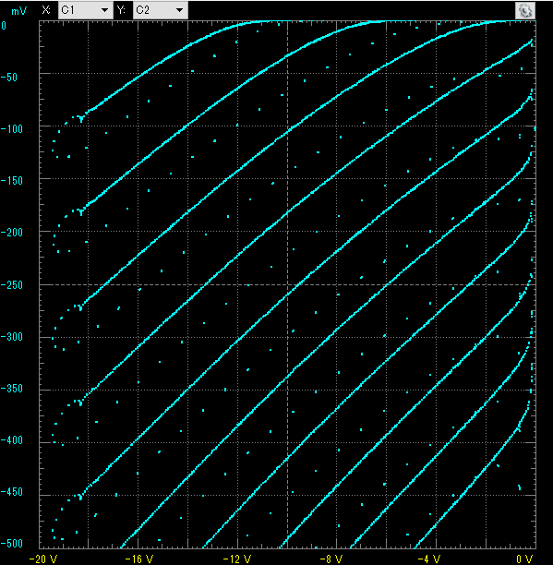
Task: Select the C1 X-axis source field
Action: click(x=85, y=10)
